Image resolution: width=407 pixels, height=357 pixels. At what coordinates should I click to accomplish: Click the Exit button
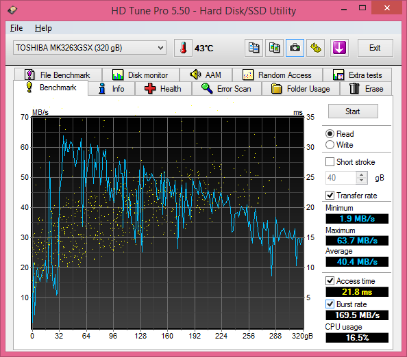[375, 48]
